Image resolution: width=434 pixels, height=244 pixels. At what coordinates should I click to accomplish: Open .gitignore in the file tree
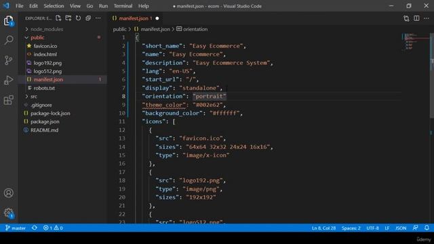41,105
